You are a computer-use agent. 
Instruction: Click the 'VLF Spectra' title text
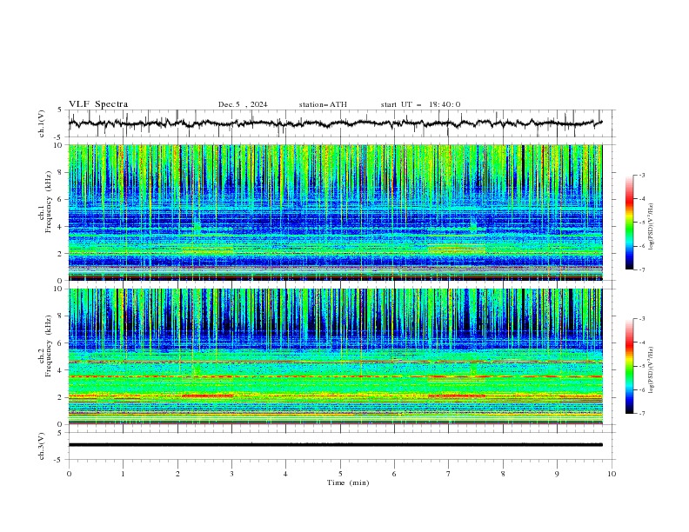point(98,104)
